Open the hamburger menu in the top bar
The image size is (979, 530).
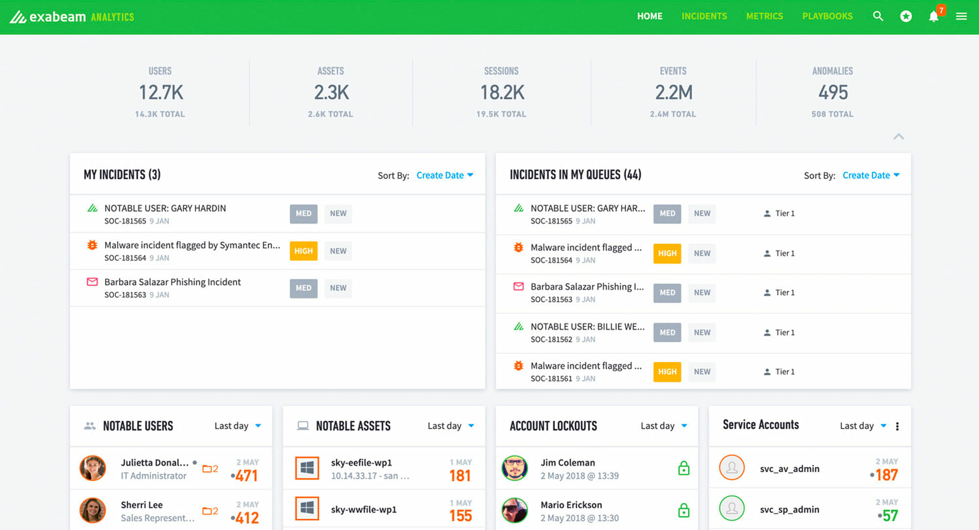tap(962, 16)
